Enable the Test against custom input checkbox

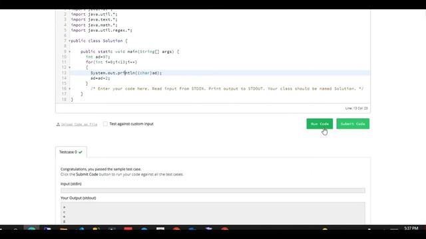click(105, 124)
